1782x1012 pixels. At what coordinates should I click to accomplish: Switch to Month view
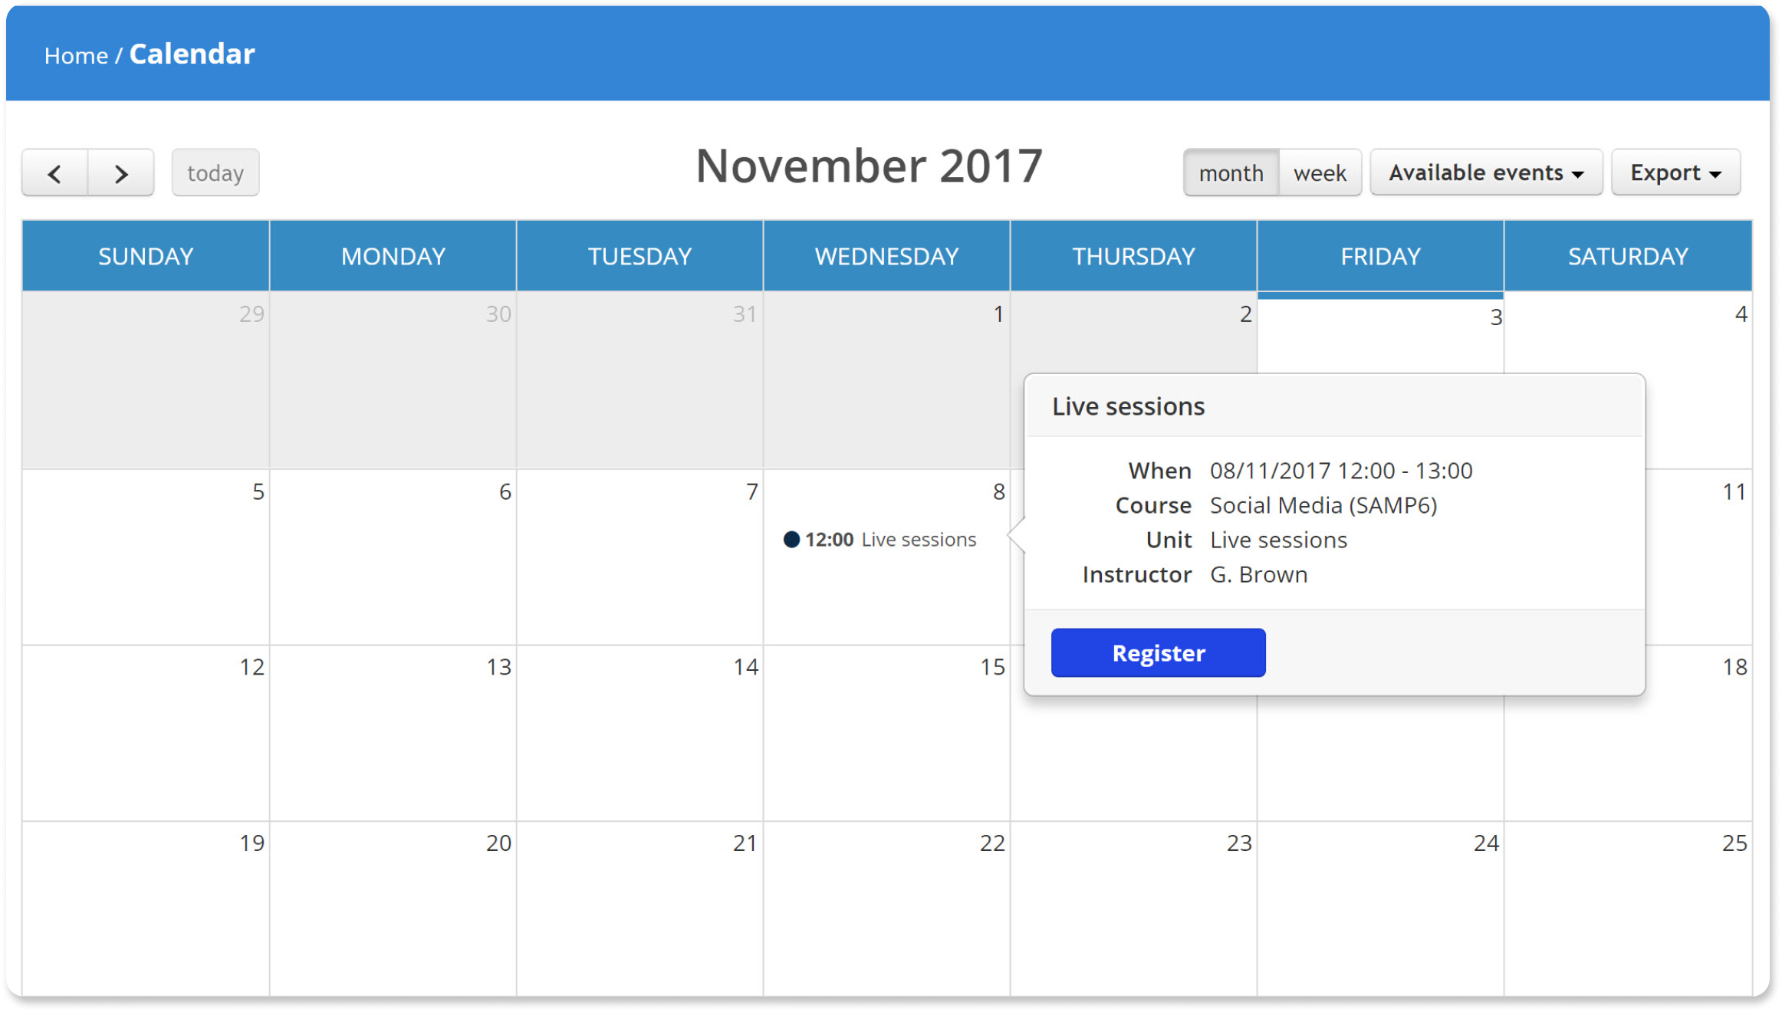(x=1230, y=171)
